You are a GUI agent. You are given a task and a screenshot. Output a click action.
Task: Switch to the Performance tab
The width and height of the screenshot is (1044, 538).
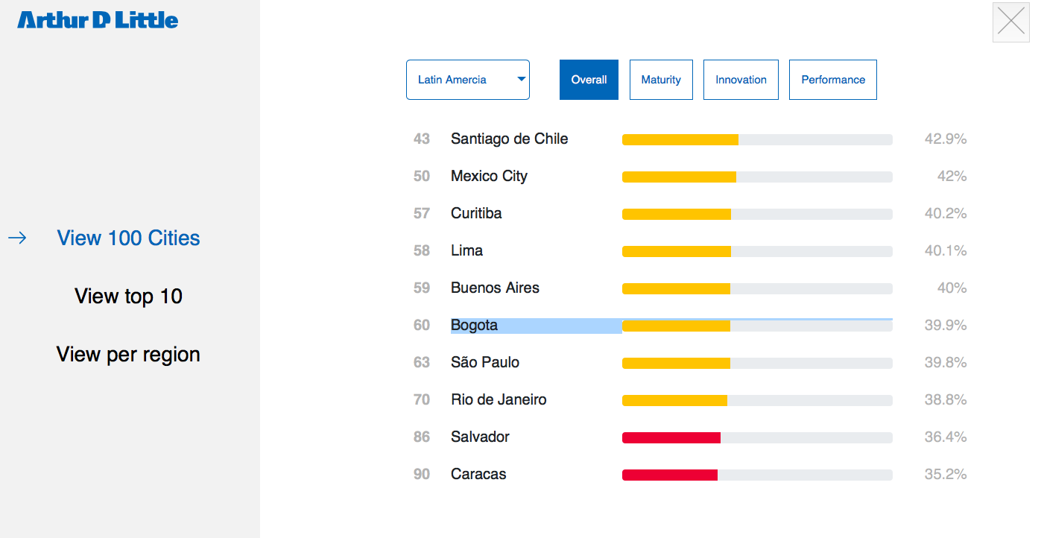833,80
